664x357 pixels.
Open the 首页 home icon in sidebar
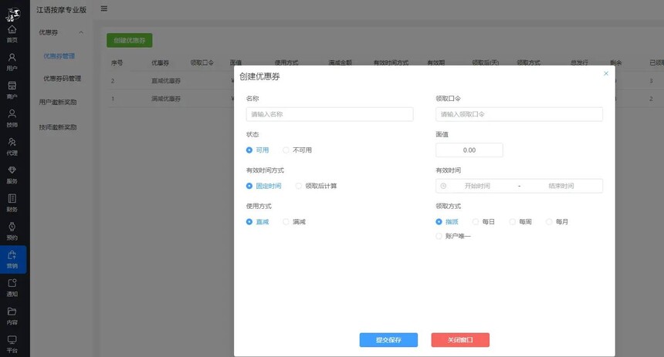coord(12,33)
